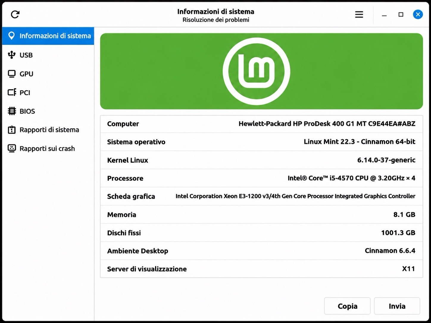Open Rapporti di sistema page
Screen dimensions: 431x323
point(48,130)
